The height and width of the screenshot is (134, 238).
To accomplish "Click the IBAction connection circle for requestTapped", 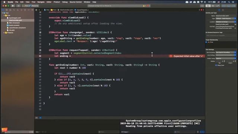I will (x=40, y=50).
